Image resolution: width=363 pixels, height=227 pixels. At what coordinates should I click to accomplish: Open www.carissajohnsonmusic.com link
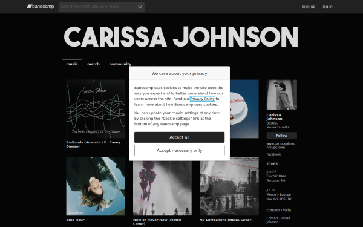pos(281,145)
